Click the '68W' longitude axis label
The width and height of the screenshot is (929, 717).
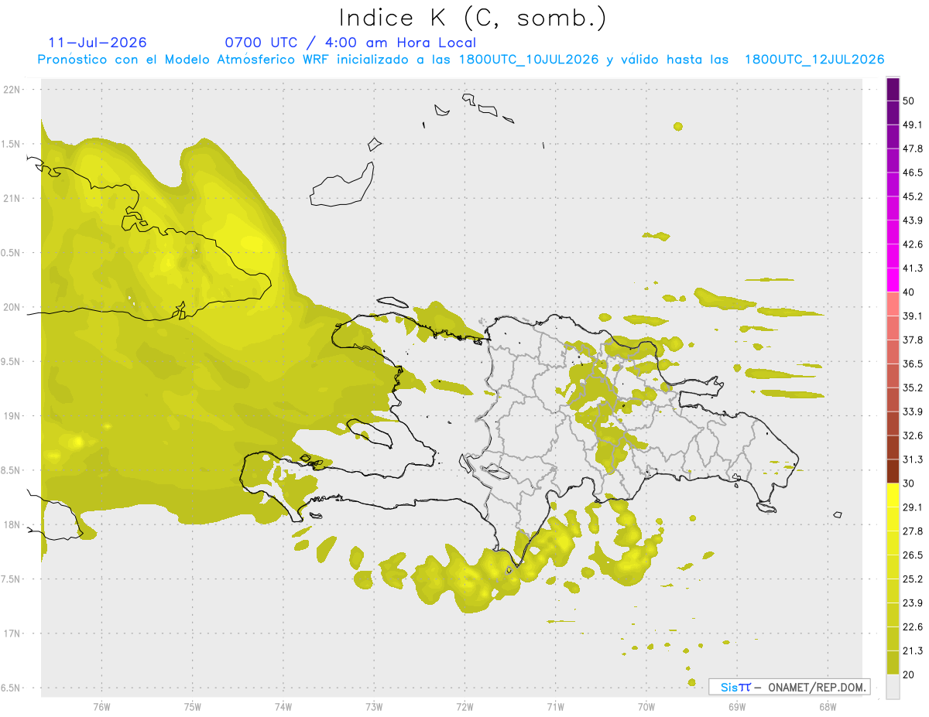coord(828,707)
